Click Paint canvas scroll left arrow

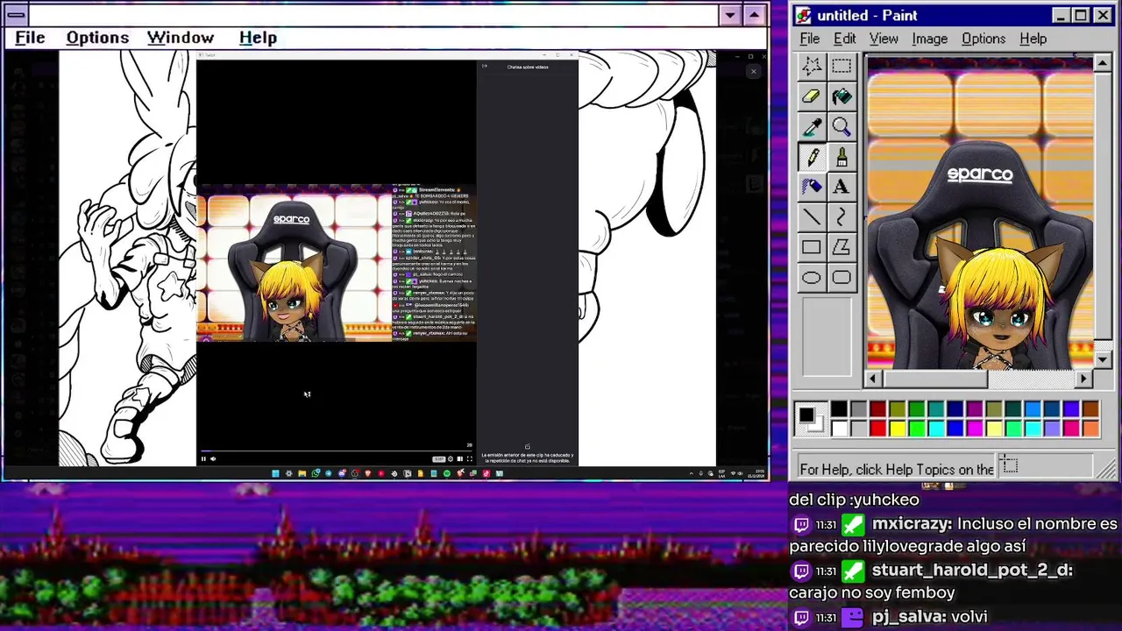(x=873, y=379)
